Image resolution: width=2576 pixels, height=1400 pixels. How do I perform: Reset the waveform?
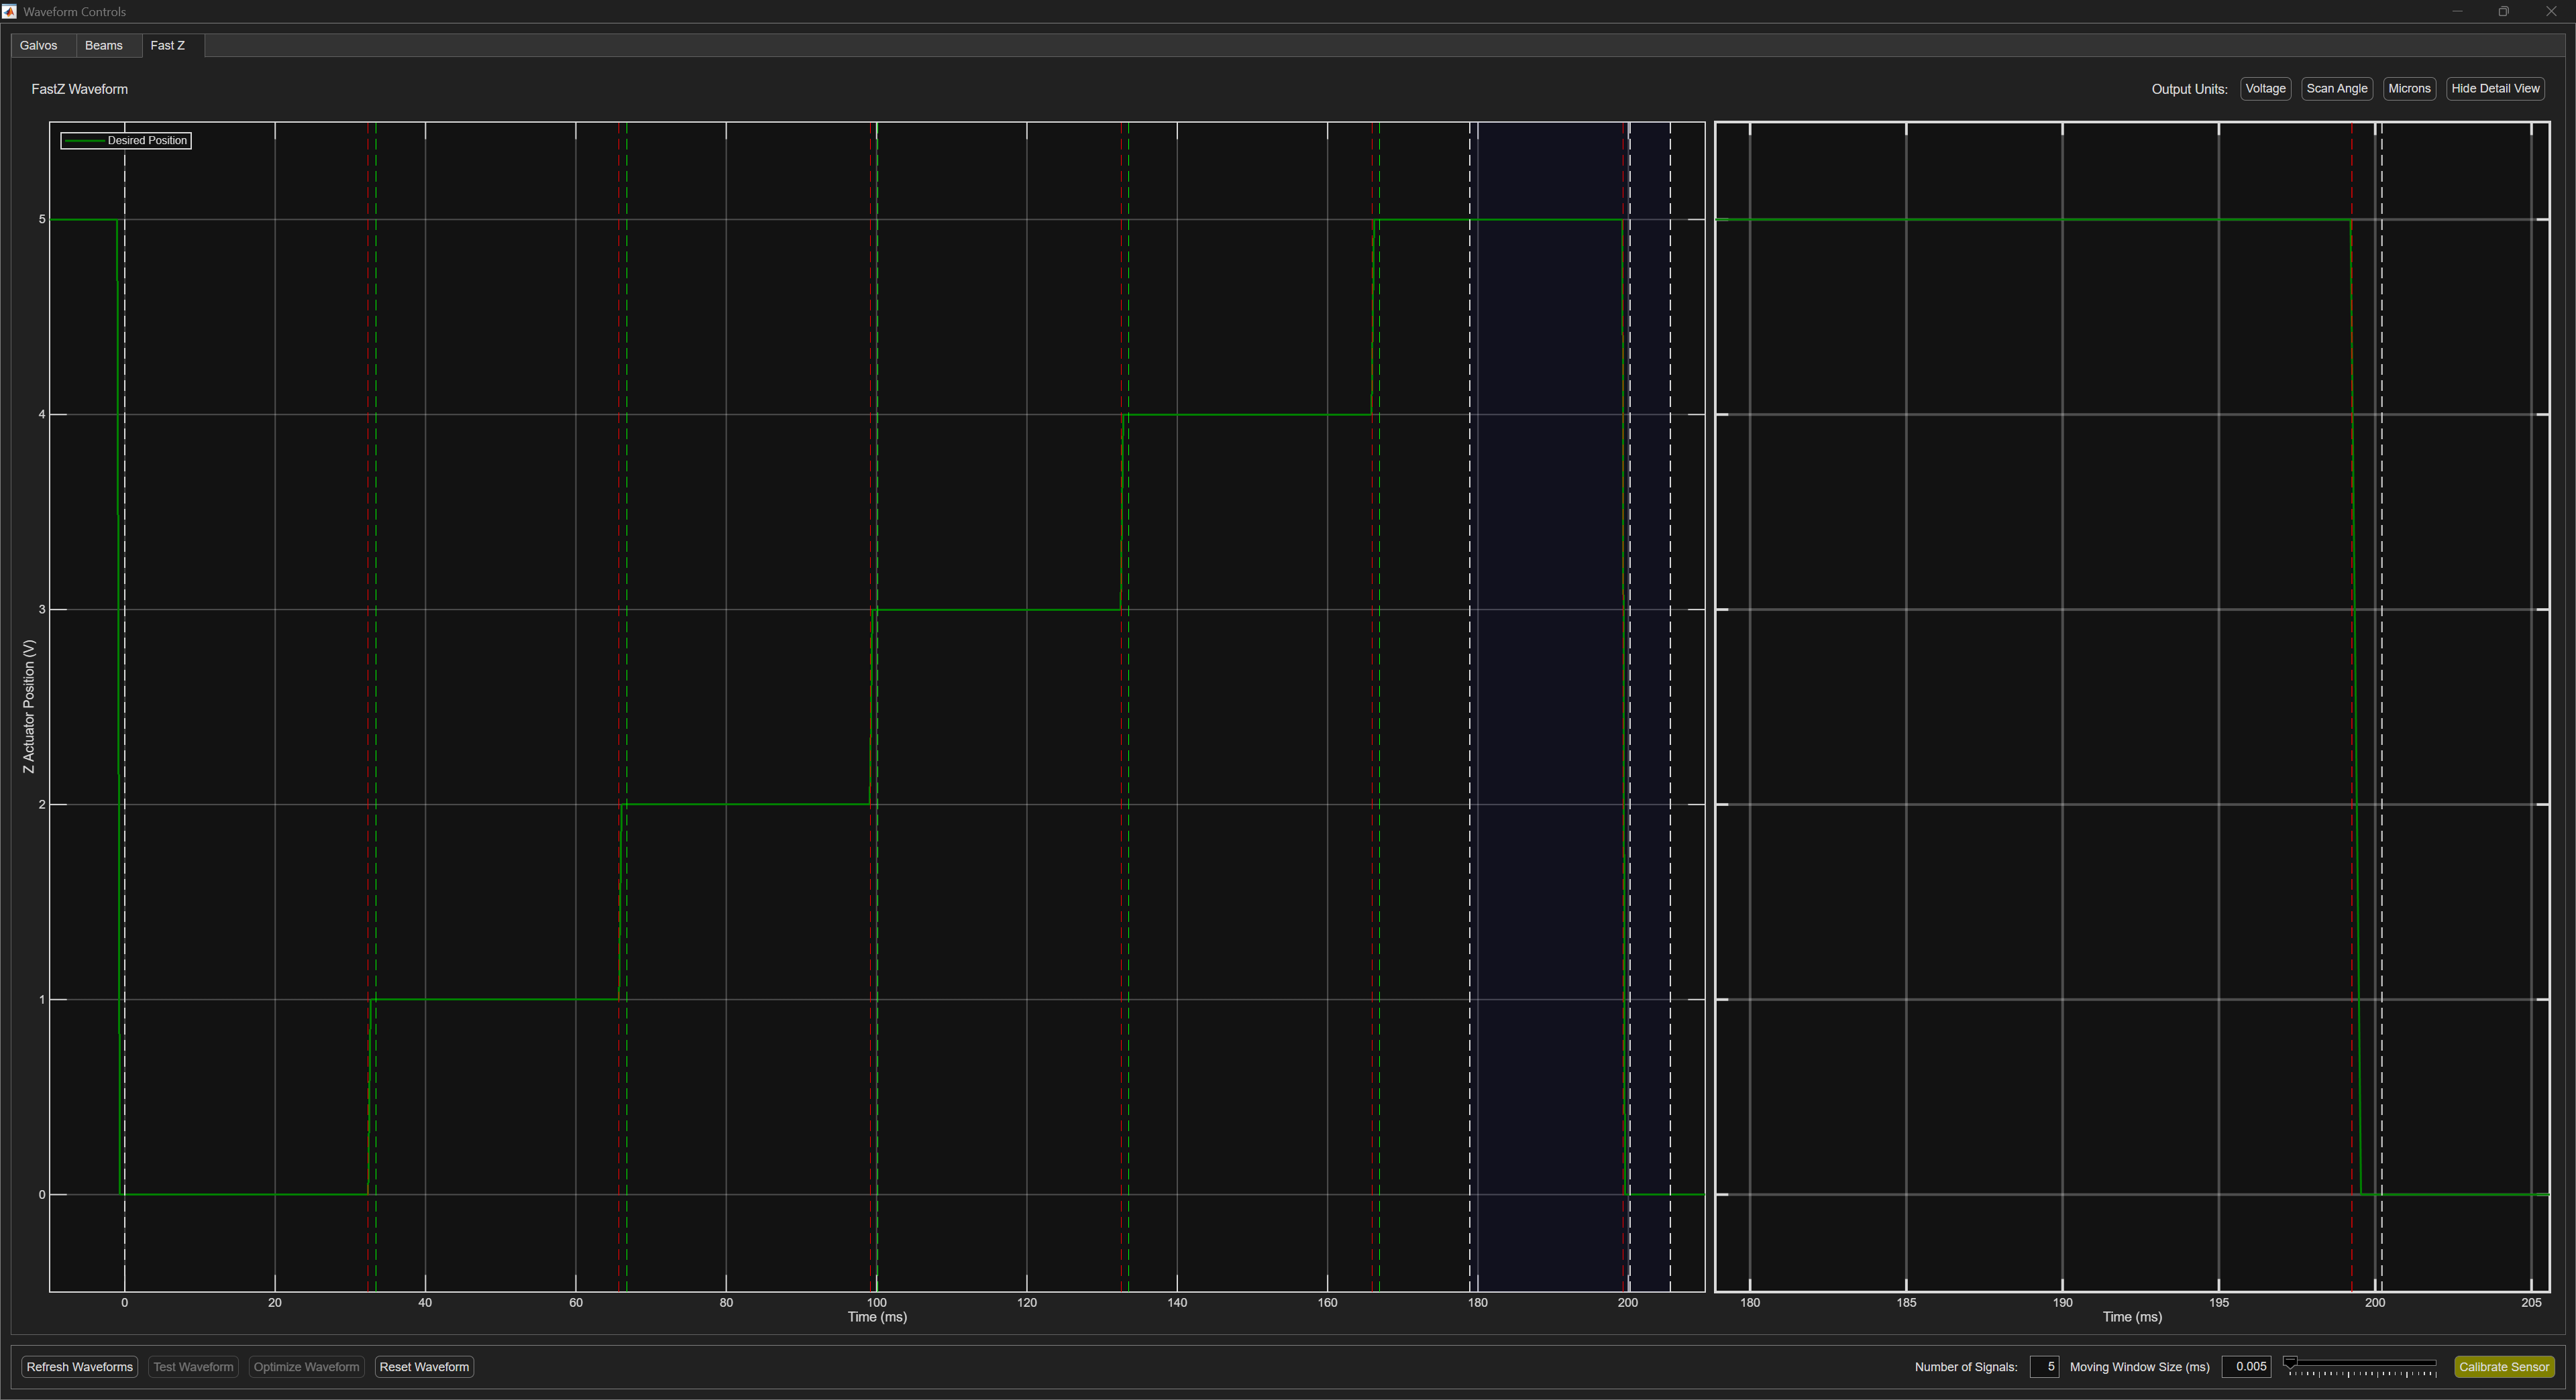pyautogui.click(x=424, y=1367)
